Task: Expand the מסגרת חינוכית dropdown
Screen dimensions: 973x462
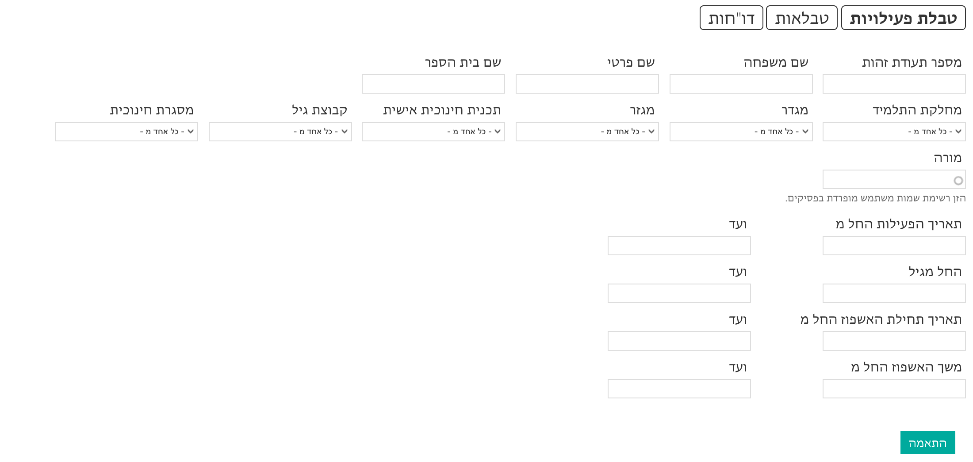Action: coord(126,132)
